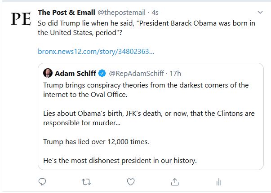Screen dimensions: 271x193
Task: Click the @thepostemail handle
Action: (120, 12)
